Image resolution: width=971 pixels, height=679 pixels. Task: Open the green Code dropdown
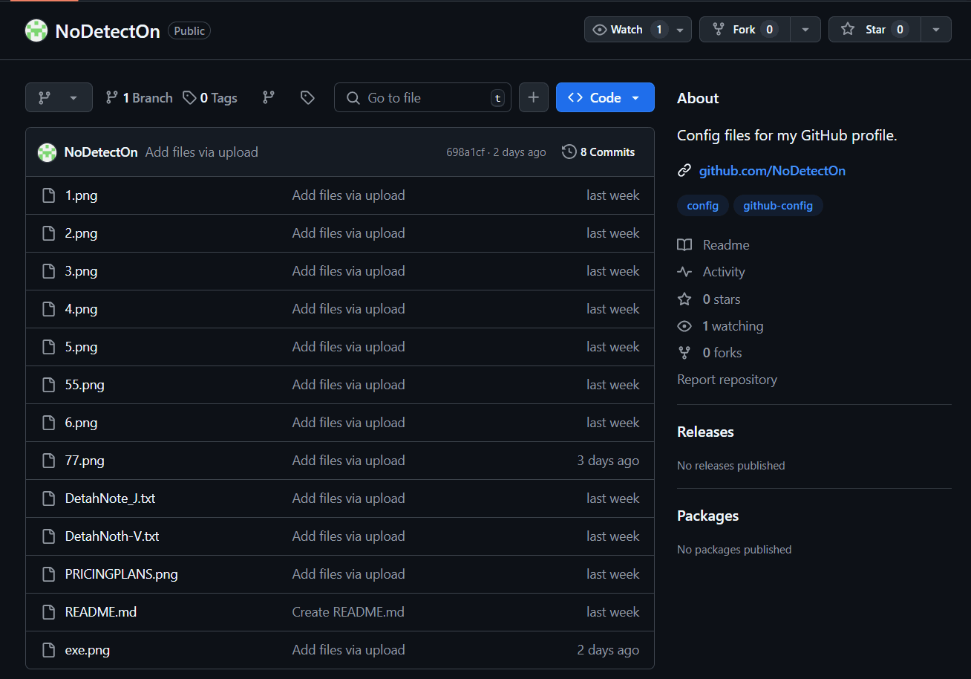(x=605, y=97)
